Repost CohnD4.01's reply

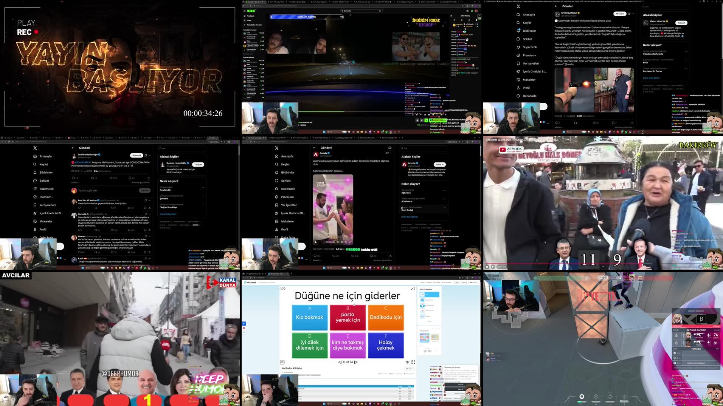point(96,230)
